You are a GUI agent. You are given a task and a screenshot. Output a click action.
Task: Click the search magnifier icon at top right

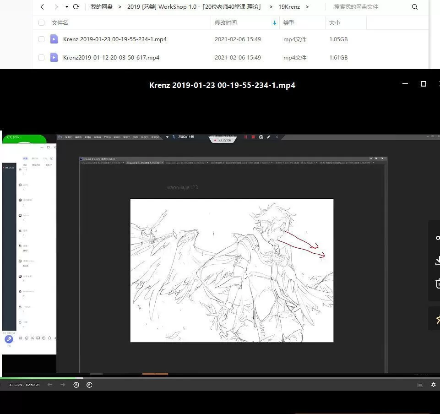tap(414, 7)
